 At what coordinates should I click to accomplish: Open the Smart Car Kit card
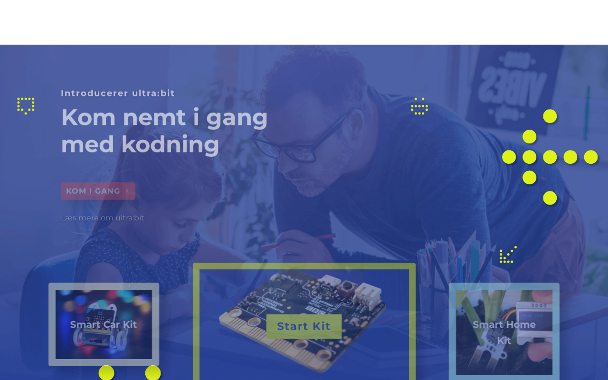coord(104,324)
